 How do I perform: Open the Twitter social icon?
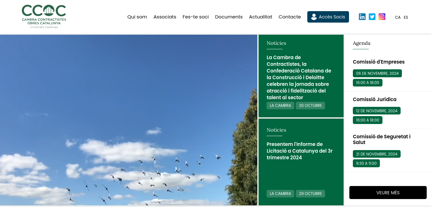pos(372,17)
